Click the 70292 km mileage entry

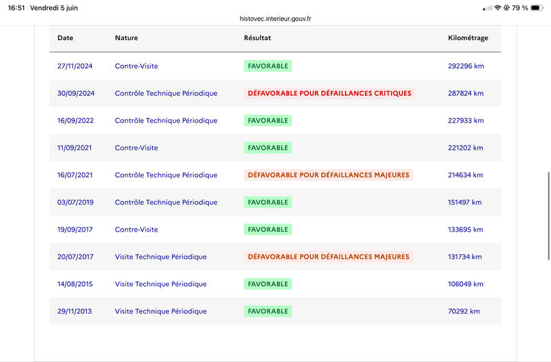464,311
